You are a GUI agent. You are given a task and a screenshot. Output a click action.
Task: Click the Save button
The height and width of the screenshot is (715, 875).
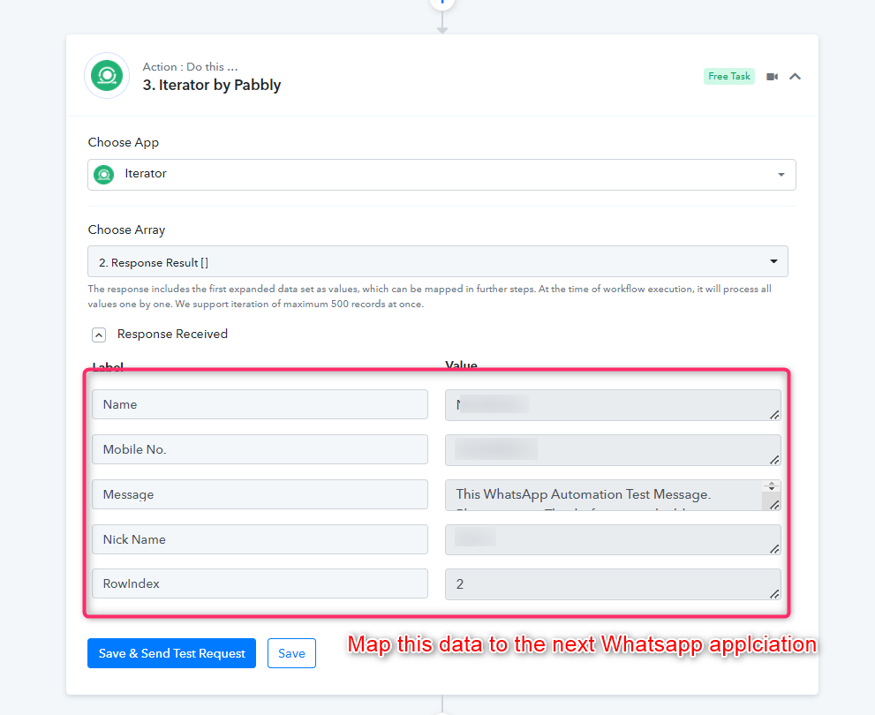292,653
